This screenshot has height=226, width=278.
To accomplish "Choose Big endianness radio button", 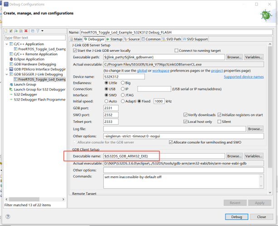I will [x=122, y=82].
